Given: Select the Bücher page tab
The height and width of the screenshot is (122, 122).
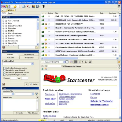Looking at the screenshot, I should point(11,10).
